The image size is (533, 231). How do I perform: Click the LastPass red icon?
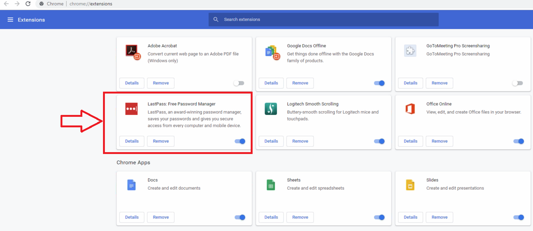click(x=132, y=109)
